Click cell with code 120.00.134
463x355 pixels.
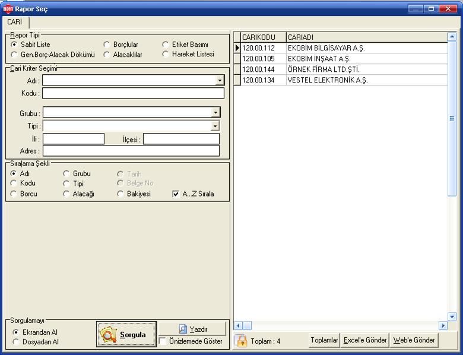(x=264, y=80)
